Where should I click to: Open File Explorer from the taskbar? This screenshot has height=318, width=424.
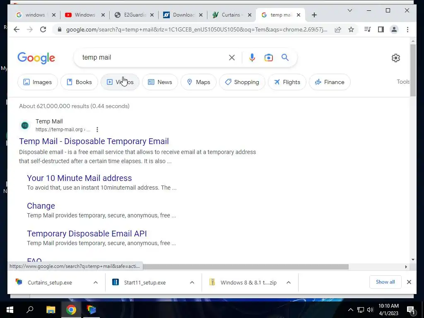point(51,310)
